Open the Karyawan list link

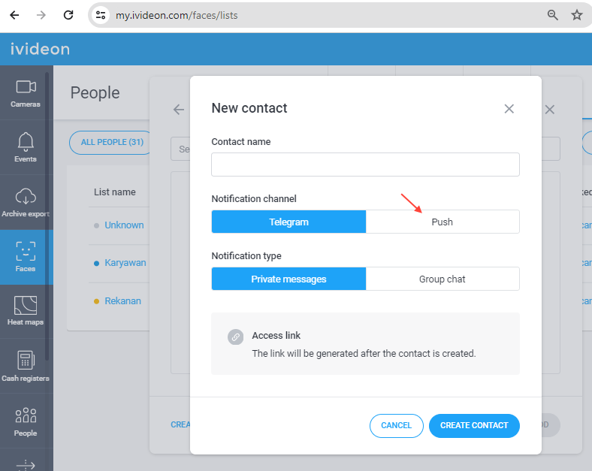(x=125, y=263)
